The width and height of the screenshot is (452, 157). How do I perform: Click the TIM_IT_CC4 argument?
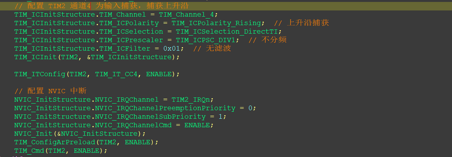click(x=116, y=74)
